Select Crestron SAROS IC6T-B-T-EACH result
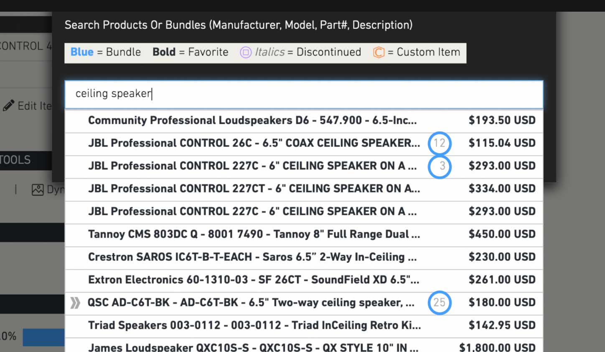Screen dimensions: 605x352 click(304, 257)
